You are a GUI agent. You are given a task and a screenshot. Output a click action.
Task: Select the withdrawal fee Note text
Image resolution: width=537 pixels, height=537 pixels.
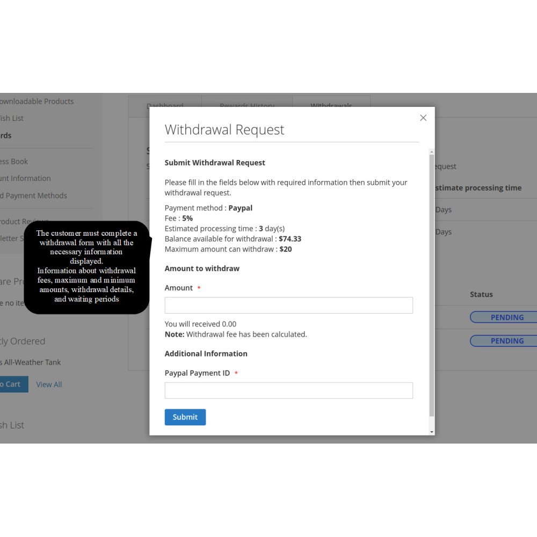point(236,334)
